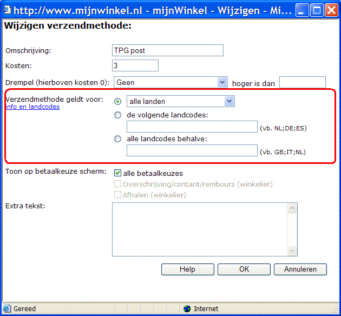Click the 'Verzendmethode geldt voor:' label

(x=54, y=100)
